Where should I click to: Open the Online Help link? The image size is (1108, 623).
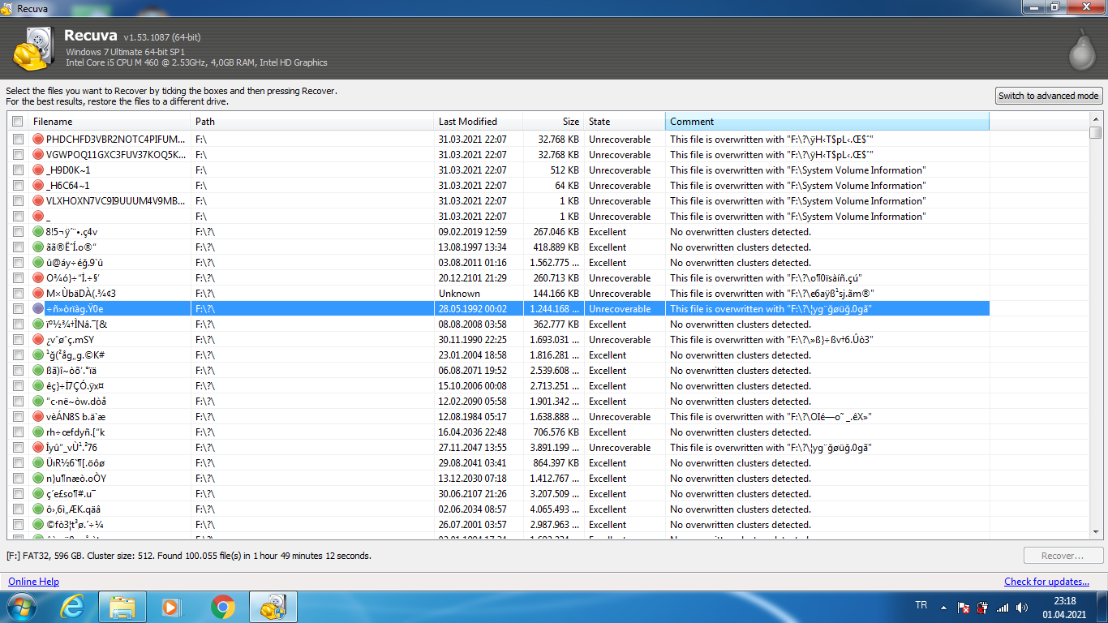point(33,582)
